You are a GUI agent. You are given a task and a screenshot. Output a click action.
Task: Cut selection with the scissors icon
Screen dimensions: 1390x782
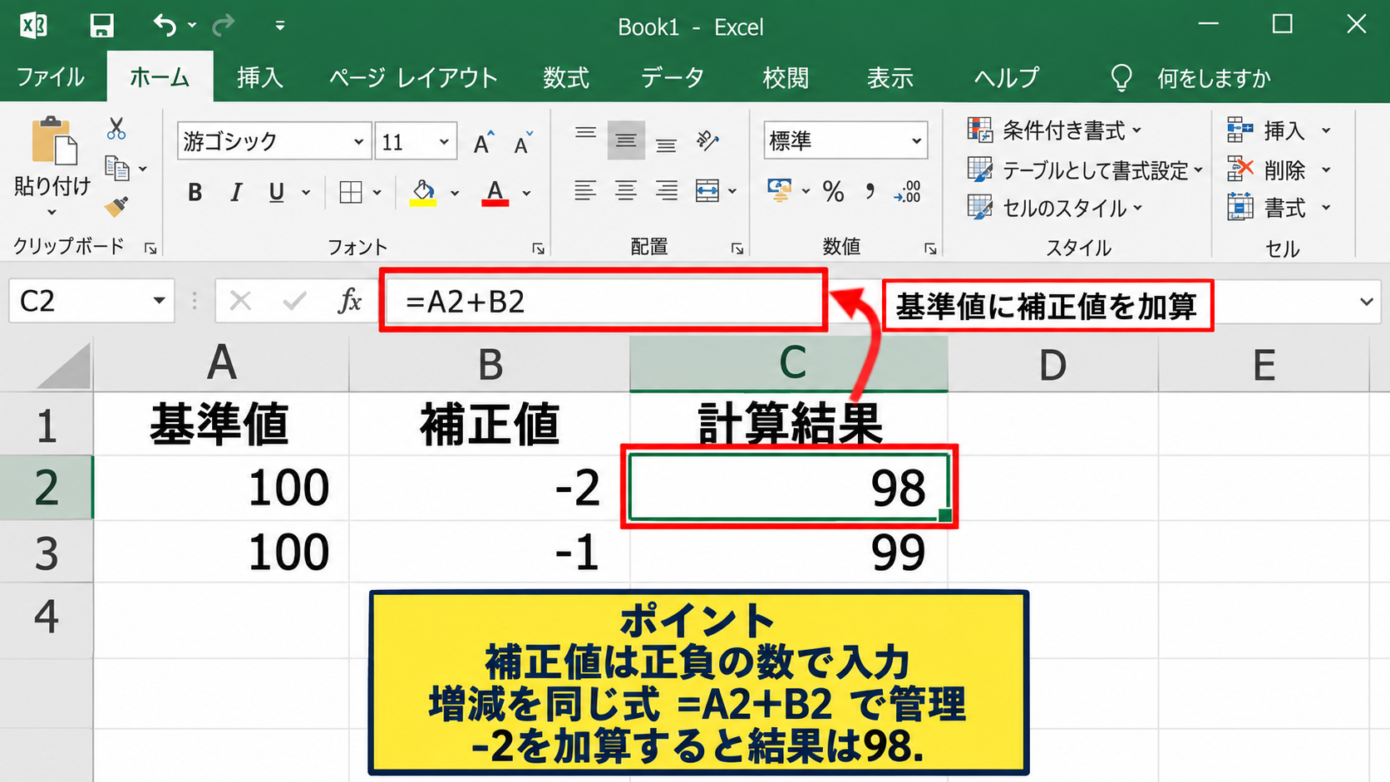[x=116, y=129]
